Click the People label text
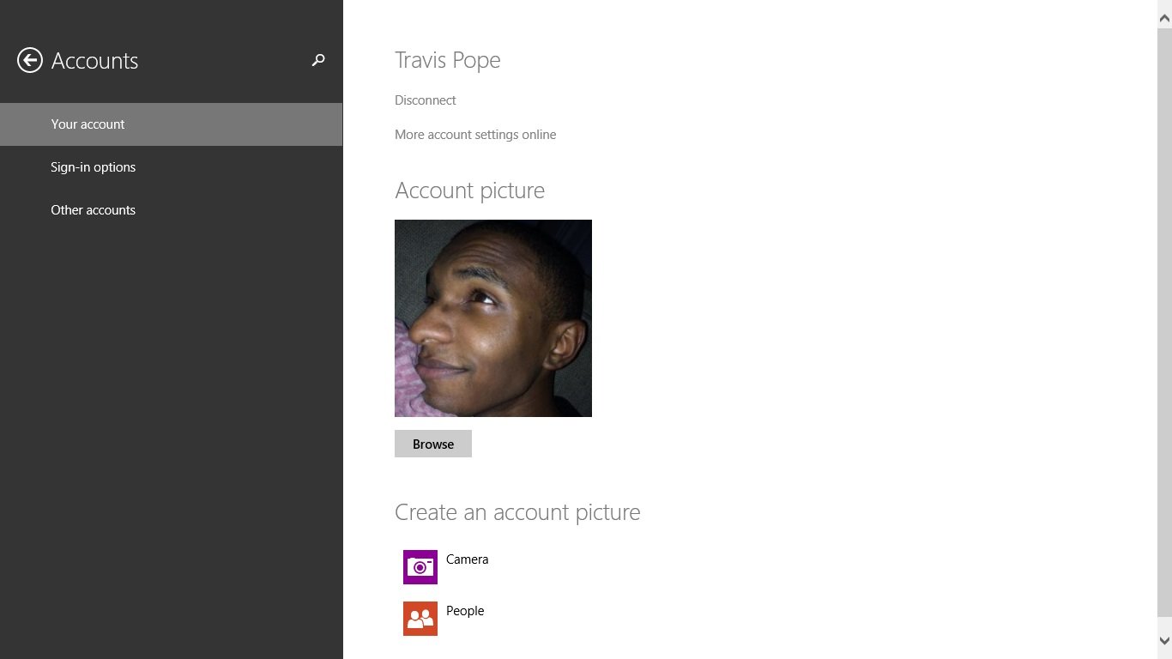This screenshot has width=1172, height=659. coord(465,611)
